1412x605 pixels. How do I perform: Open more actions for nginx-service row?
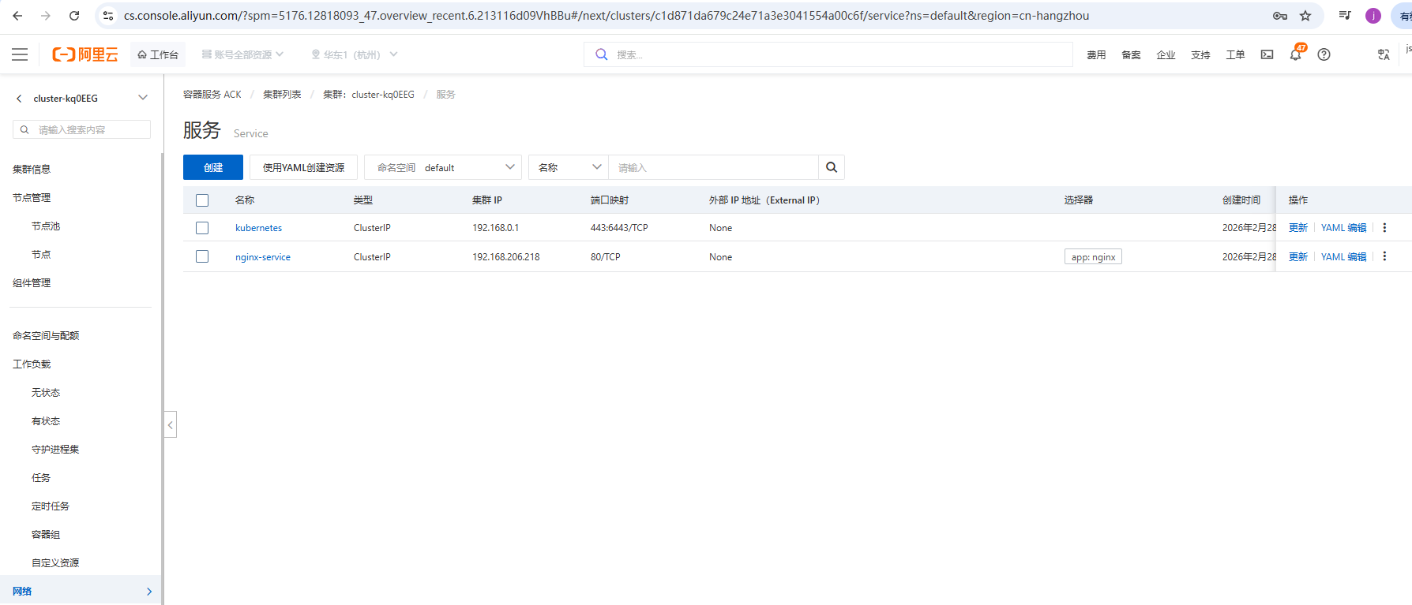coord(1384,256)
